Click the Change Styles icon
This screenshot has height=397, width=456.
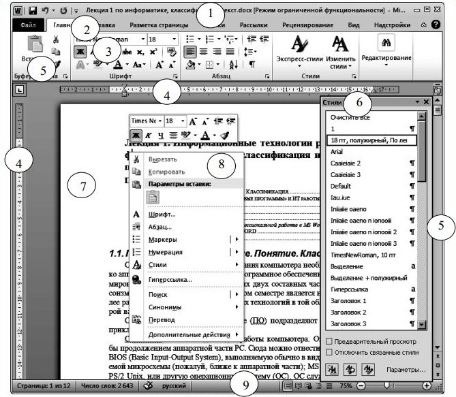[x=340, y=44]
